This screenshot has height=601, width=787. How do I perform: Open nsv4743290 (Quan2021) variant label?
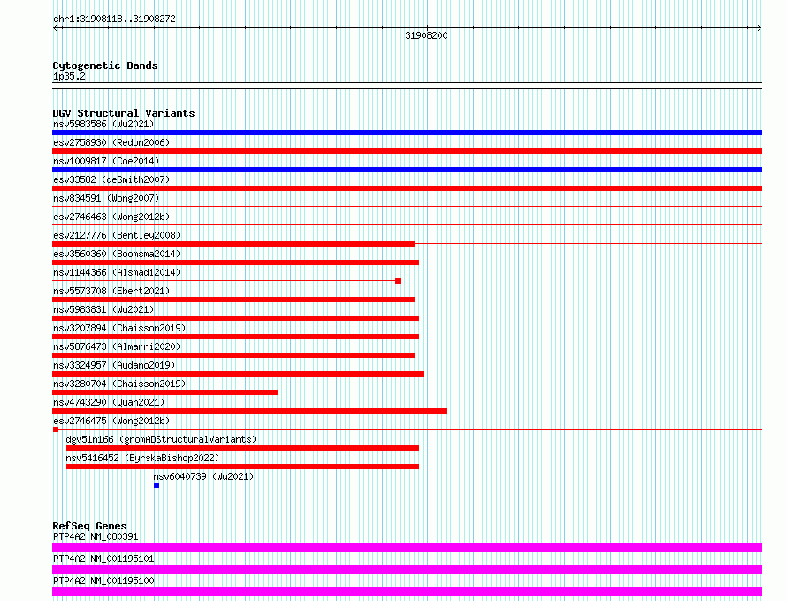tap(109, 402)
